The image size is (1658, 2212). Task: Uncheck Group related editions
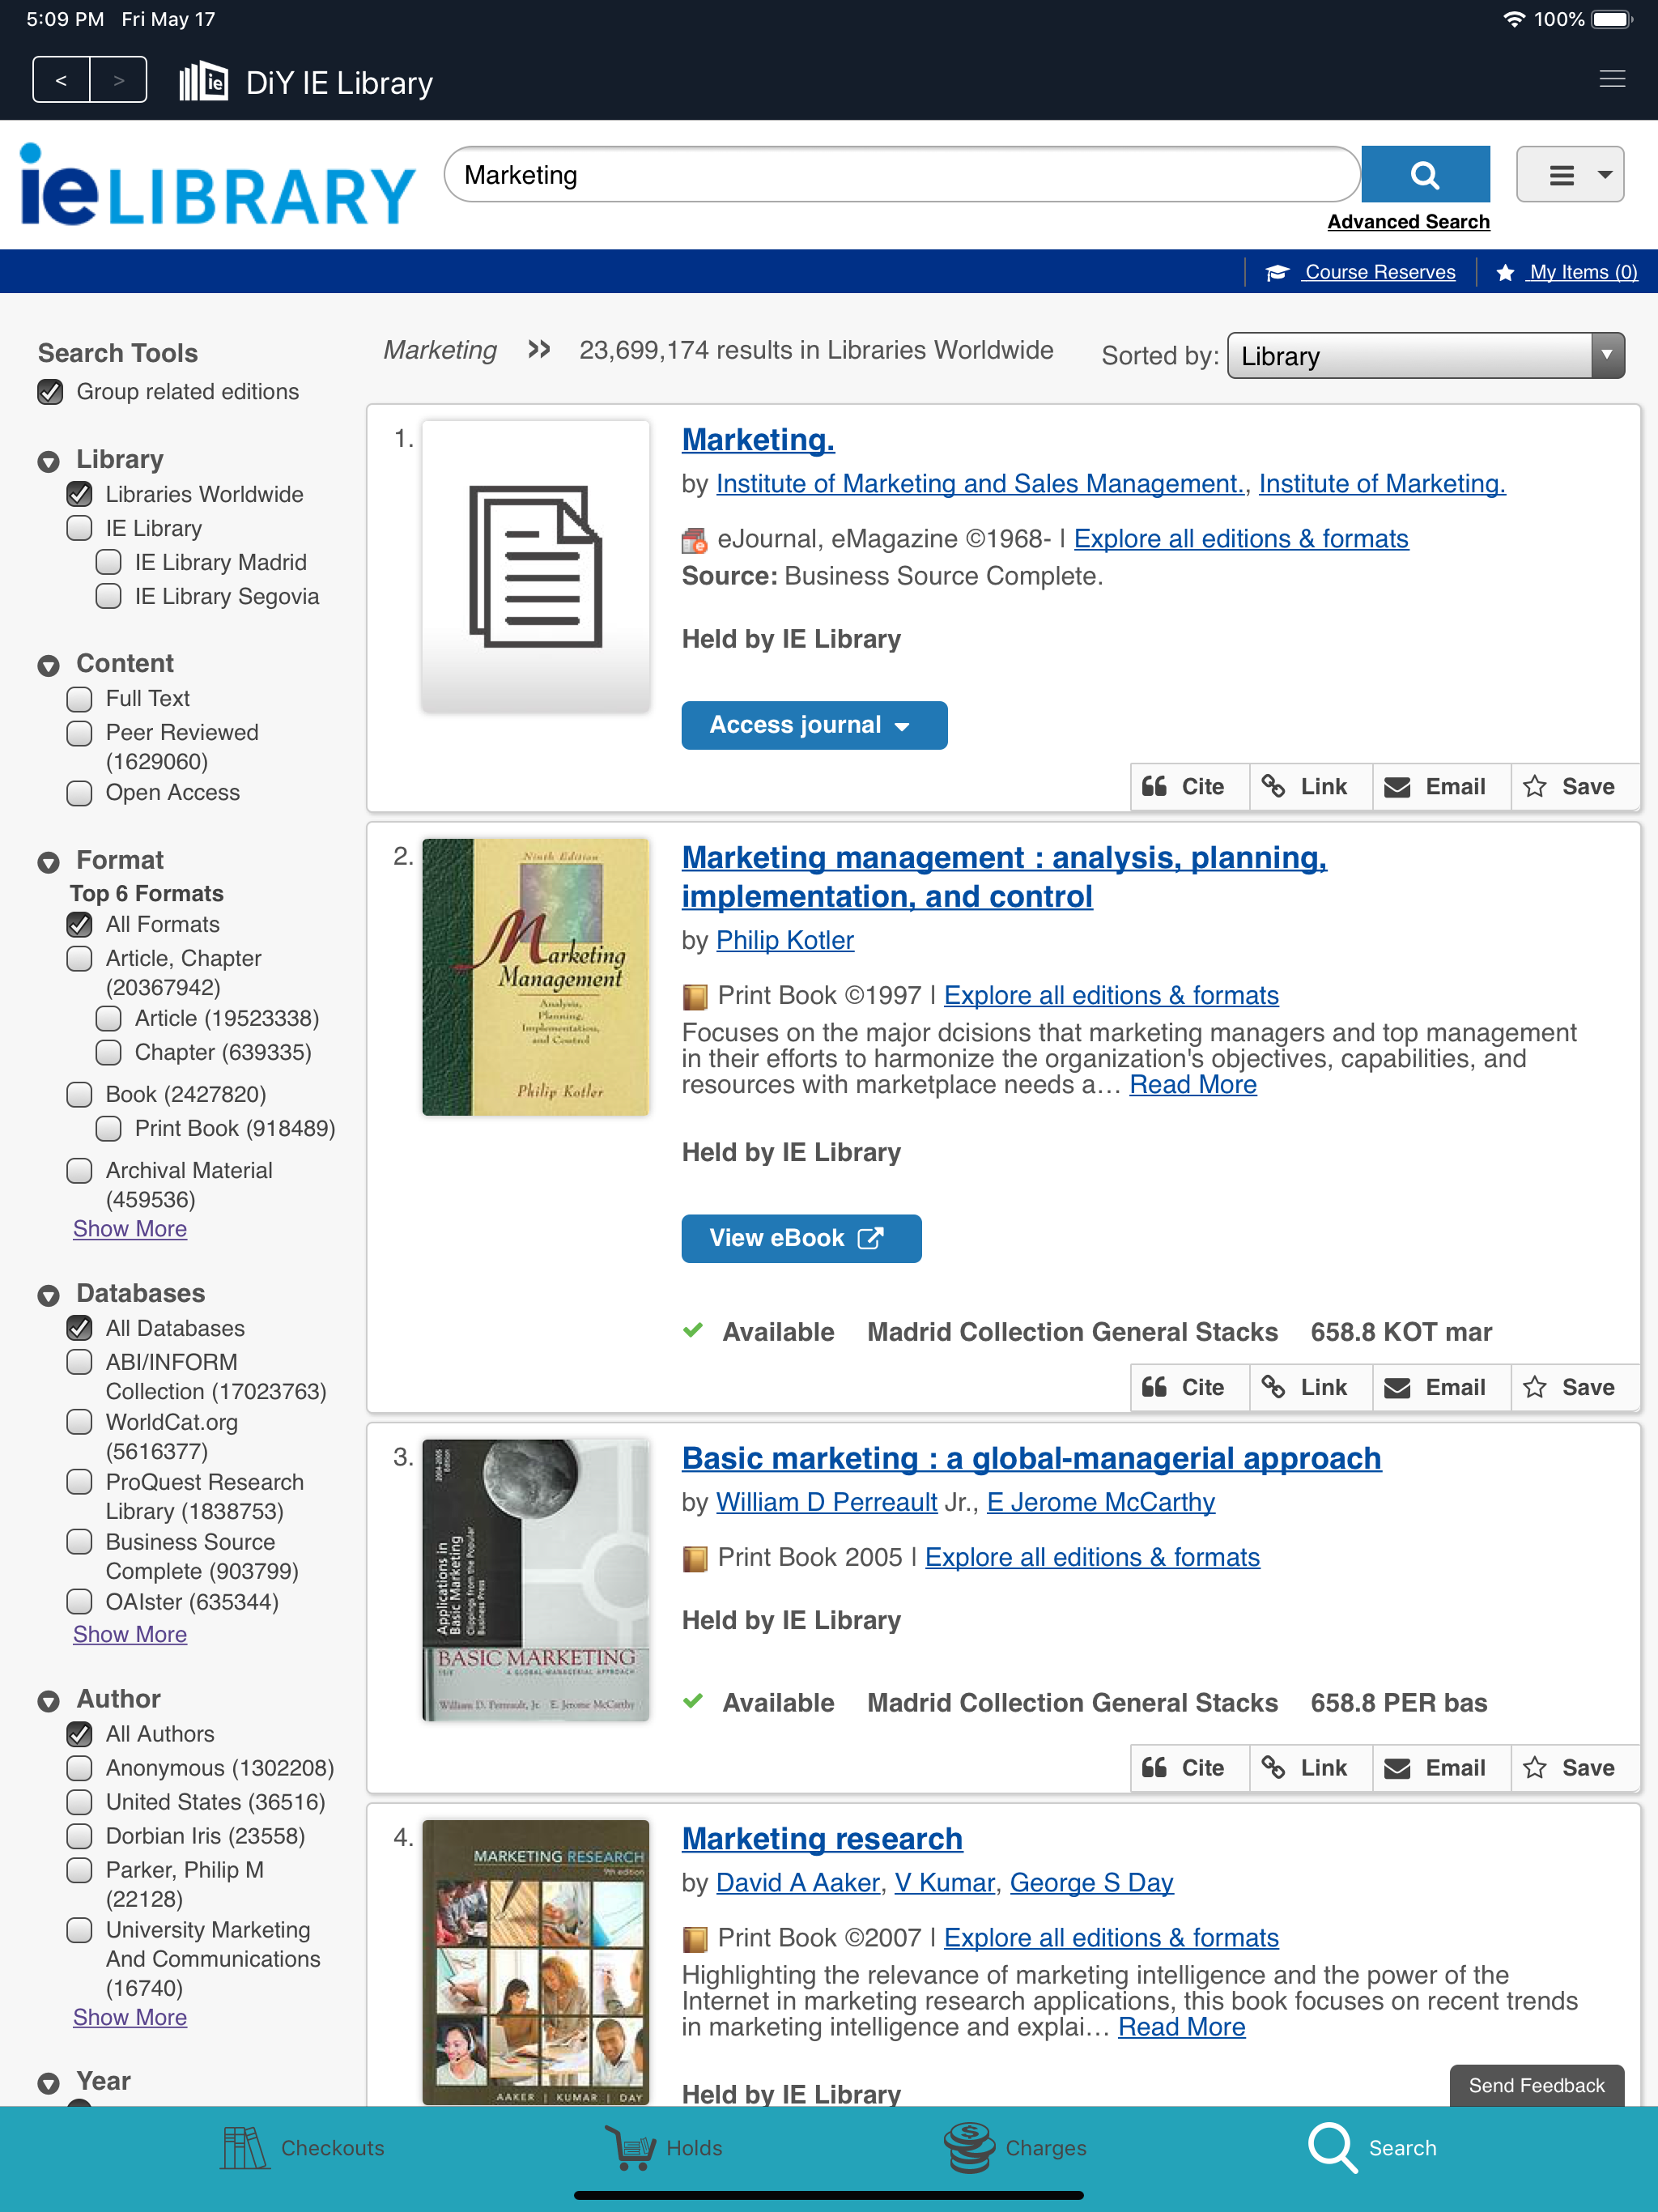50,392
